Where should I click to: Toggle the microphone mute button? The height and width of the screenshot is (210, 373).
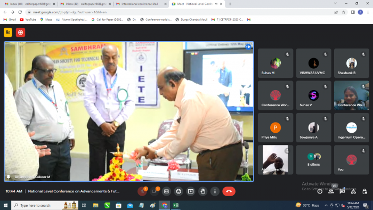point(142,191)
